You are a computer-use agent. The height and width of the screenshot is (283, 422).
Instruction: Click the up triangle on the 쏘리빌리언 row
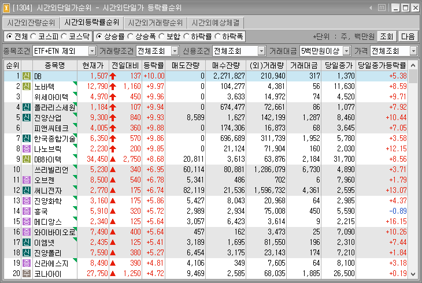point(113,170)
